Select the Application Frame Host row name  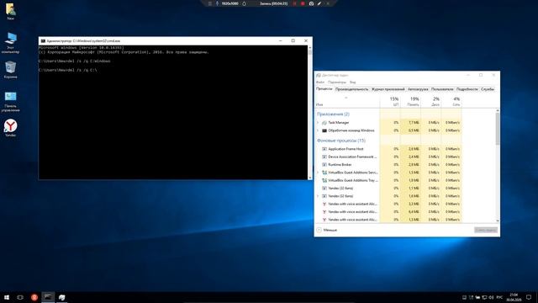coord(345,149)
